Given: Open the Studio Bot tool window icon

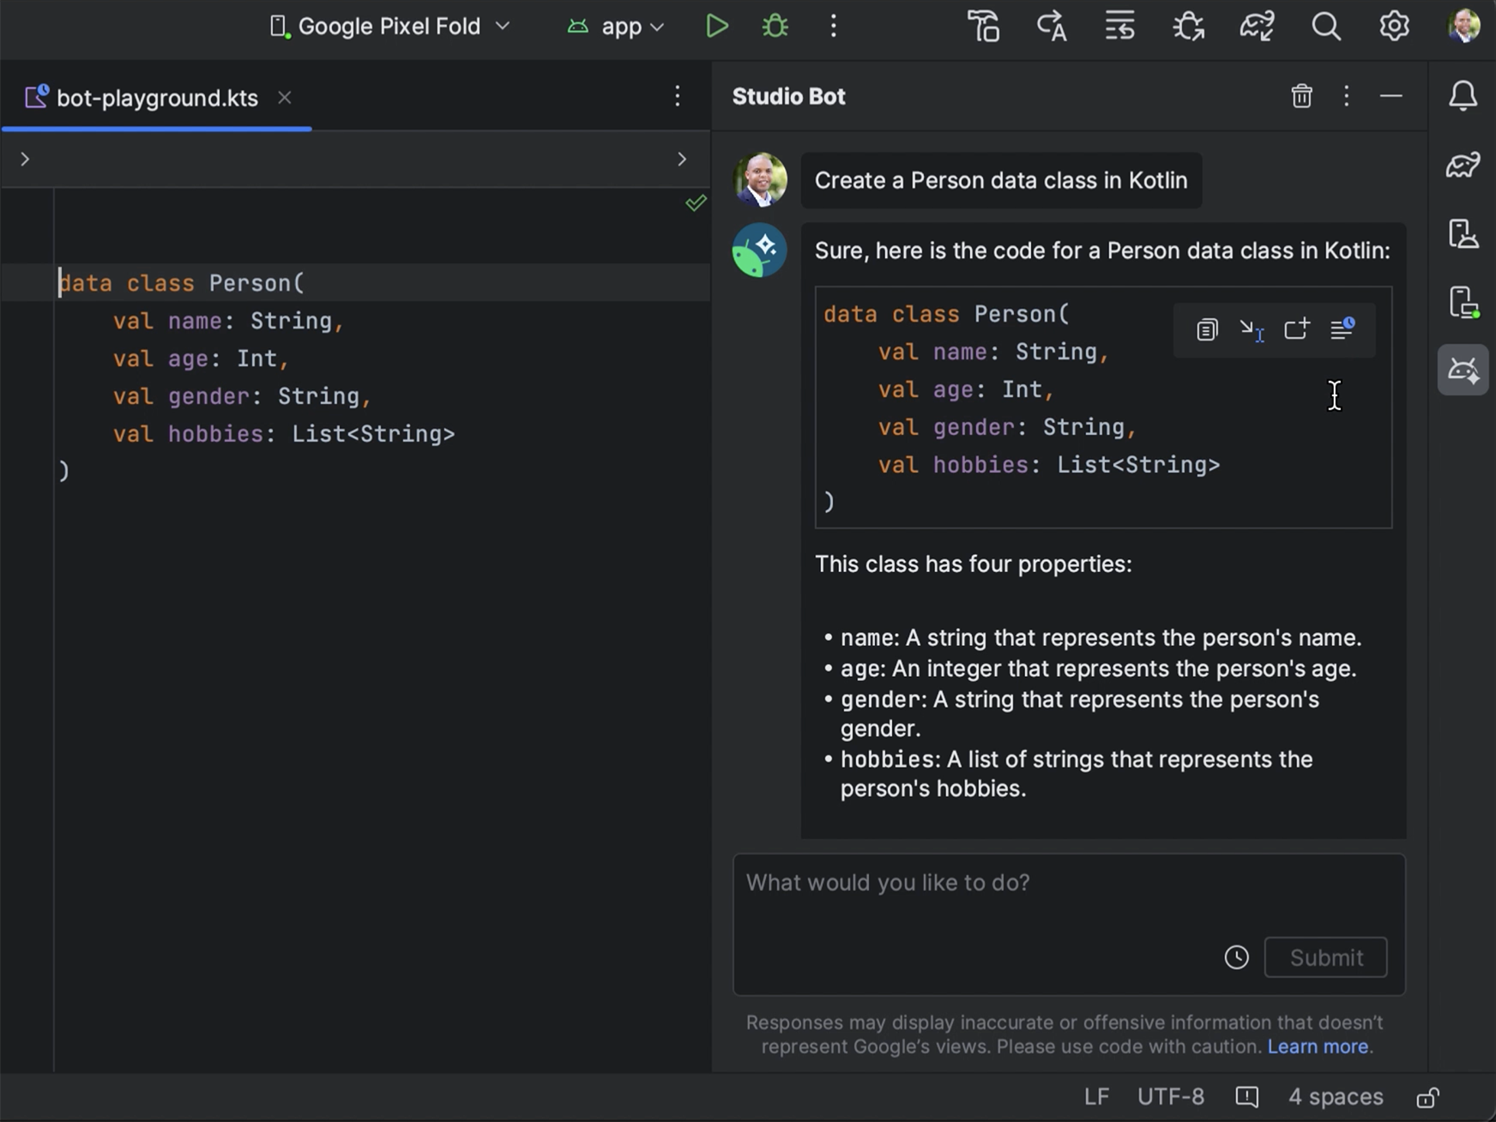Looking at the screenshot, I should tap(1463, 371).
